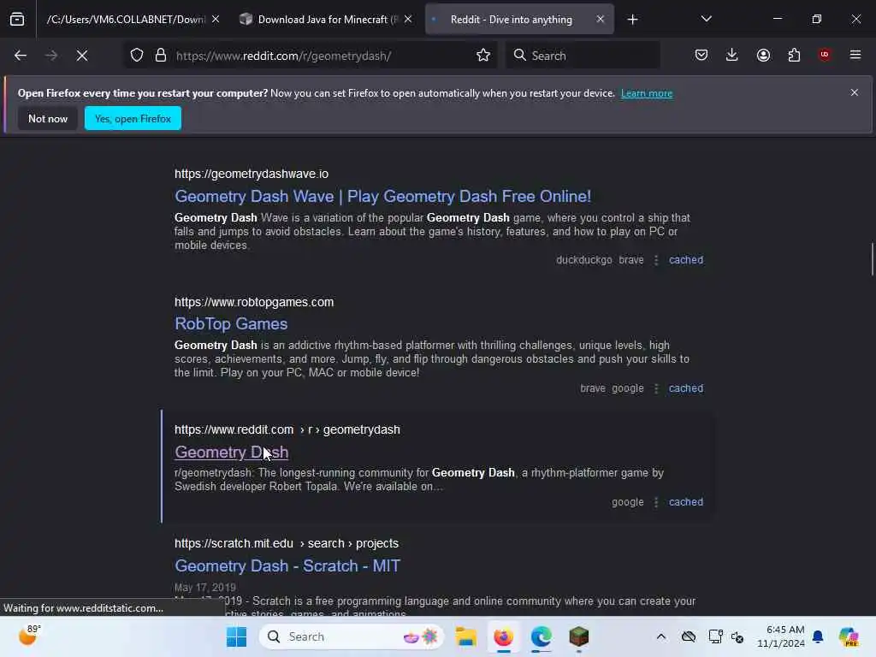Open the Learn more link
The height and width of the screenshot is (657, 876).
point(647,93)
